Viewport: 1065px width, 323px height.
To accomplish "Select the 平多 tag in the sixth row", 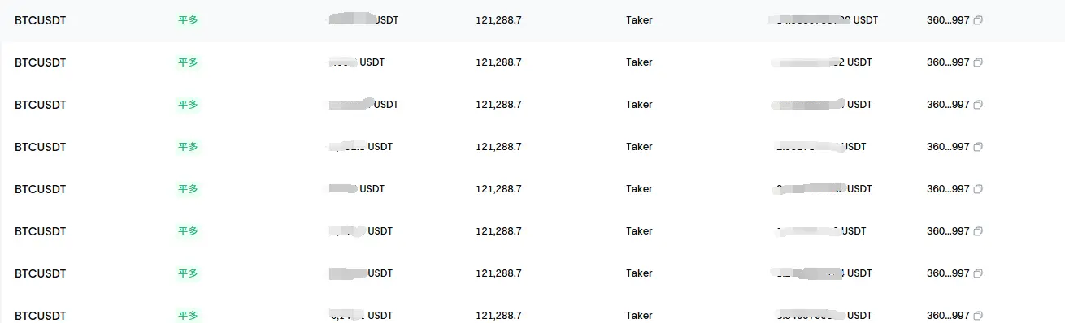I will (x=188, y=231).
